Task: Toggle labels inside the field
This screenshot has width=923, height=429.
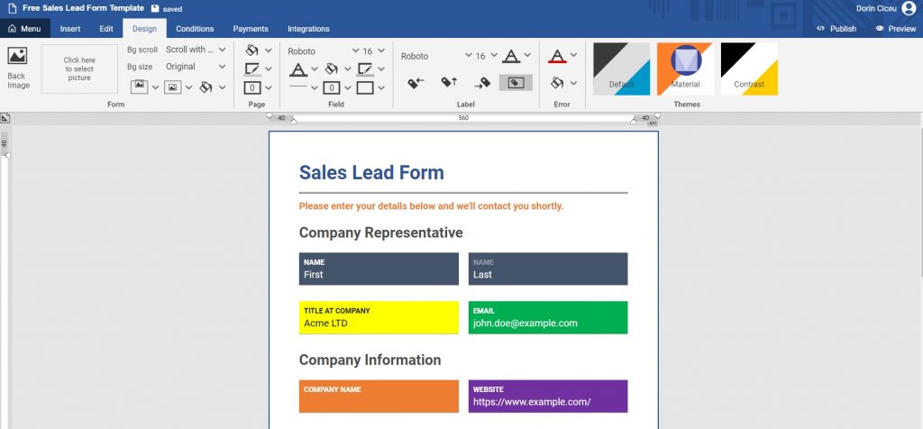Action: [x=516, y=83]
